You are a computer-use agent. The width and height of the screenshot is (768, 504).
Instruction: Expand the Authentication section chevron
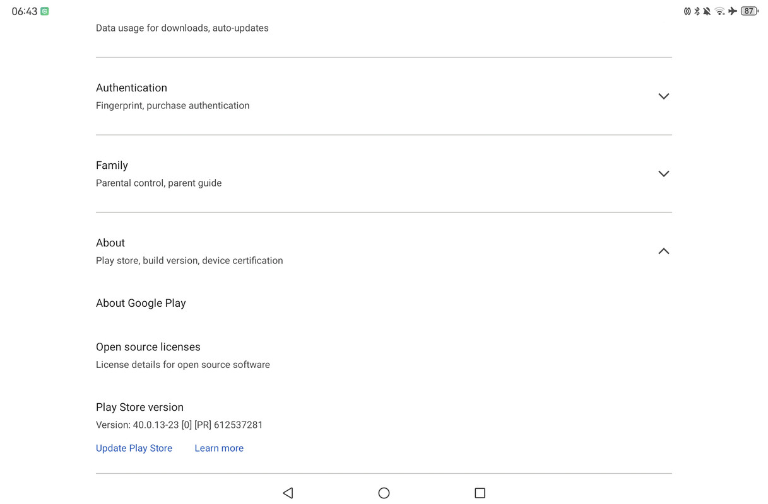click(663, 96)
